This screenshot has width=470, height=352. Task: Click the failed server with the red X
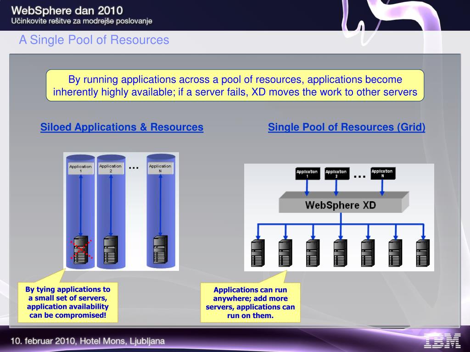pos(81,250)
